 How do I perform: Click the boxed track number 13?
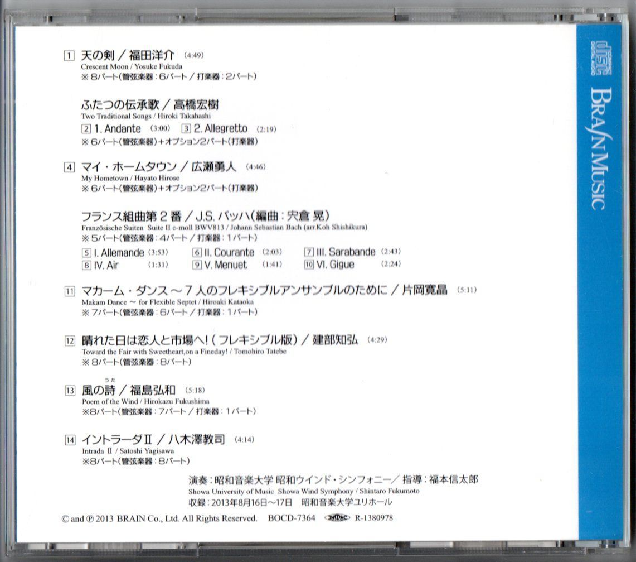(70, 390)
